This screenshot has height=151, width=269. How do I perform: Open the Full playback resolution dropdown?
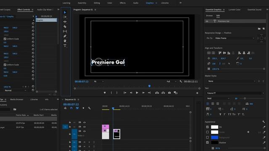(x=171, y=81)
